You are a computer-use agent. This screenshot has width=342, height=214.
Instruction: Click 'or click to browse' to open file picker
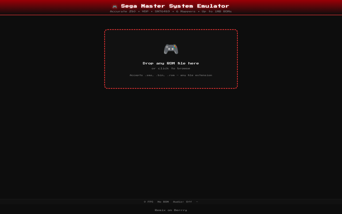[171, 68]
